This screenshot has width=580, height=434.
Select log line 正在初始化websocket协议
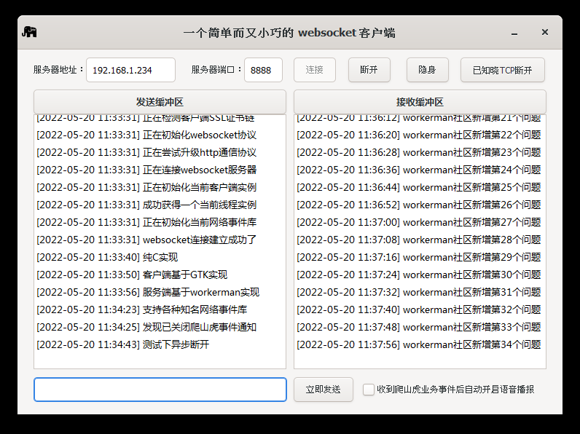click(x=146, y=135)
